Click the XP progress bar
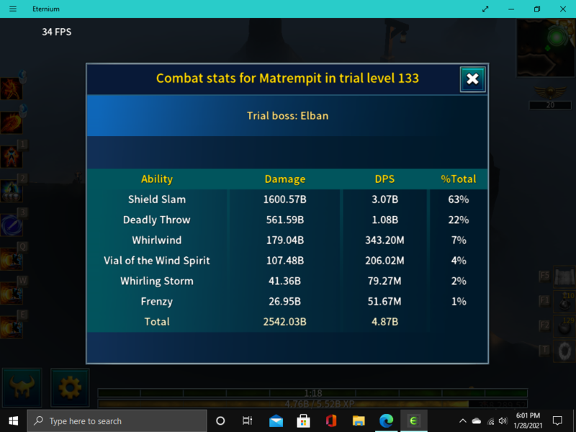576x432 pixels. [x=312, y=404]
